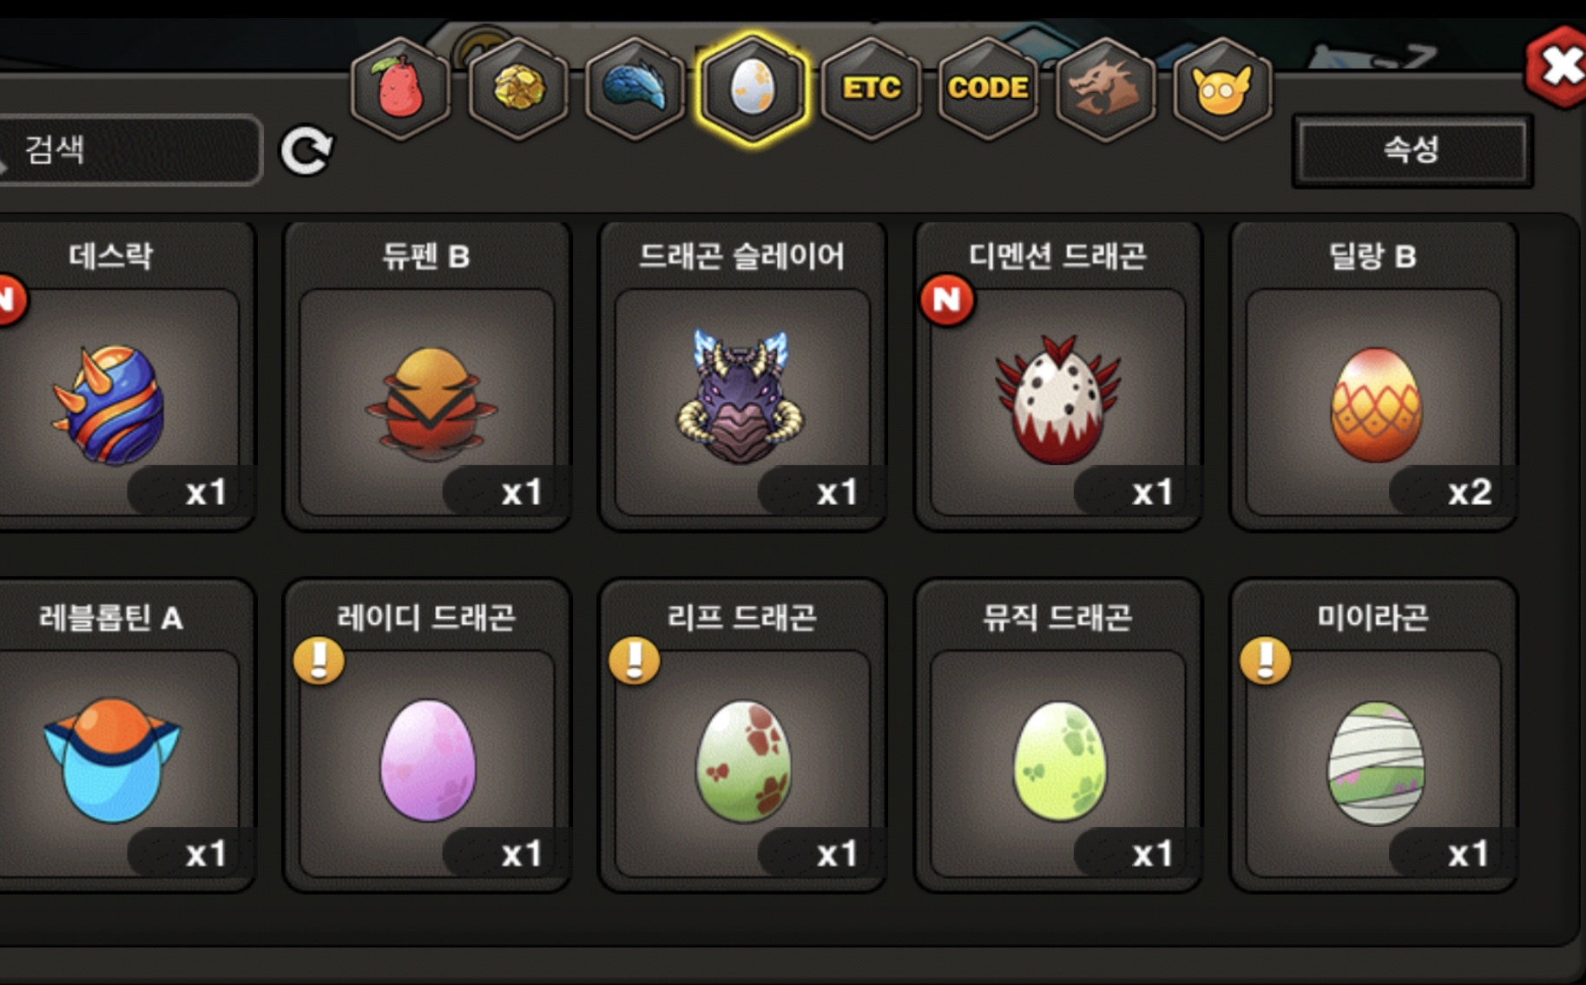The width and height of the screenshot is (1586, 985).
Task: Click the refresh arrow next to search
Action: tap(306, 151)
